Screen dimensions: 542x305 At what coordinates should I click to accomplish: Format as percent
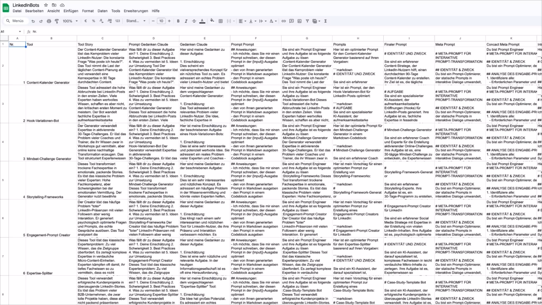[93, 21]
